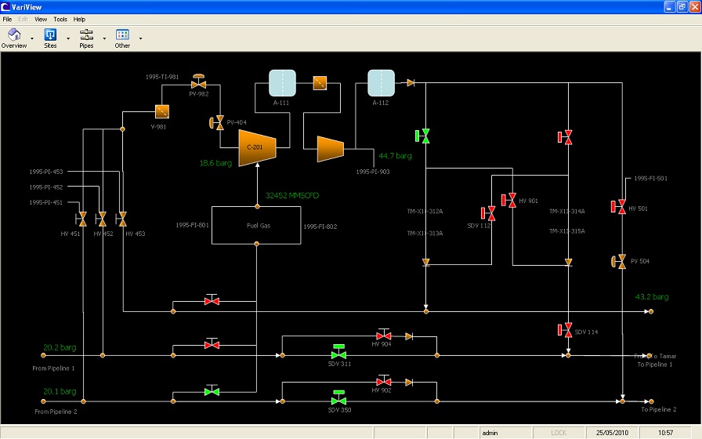Open the Sites toolbar icon

click(x=50, y=34)
